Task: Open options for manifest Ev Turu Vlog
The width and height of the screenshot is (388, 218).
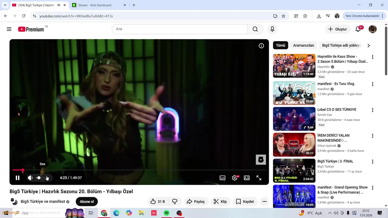Action: [373, 84]
